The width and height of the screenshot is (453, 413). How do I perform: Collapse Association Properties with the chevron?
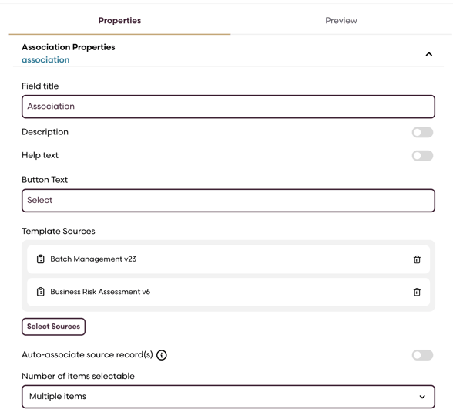[x=428, y=54]
